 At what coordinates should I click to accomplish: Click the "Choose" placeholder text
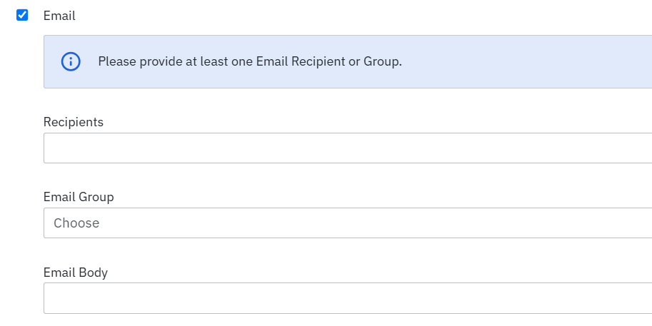[76, 223]
